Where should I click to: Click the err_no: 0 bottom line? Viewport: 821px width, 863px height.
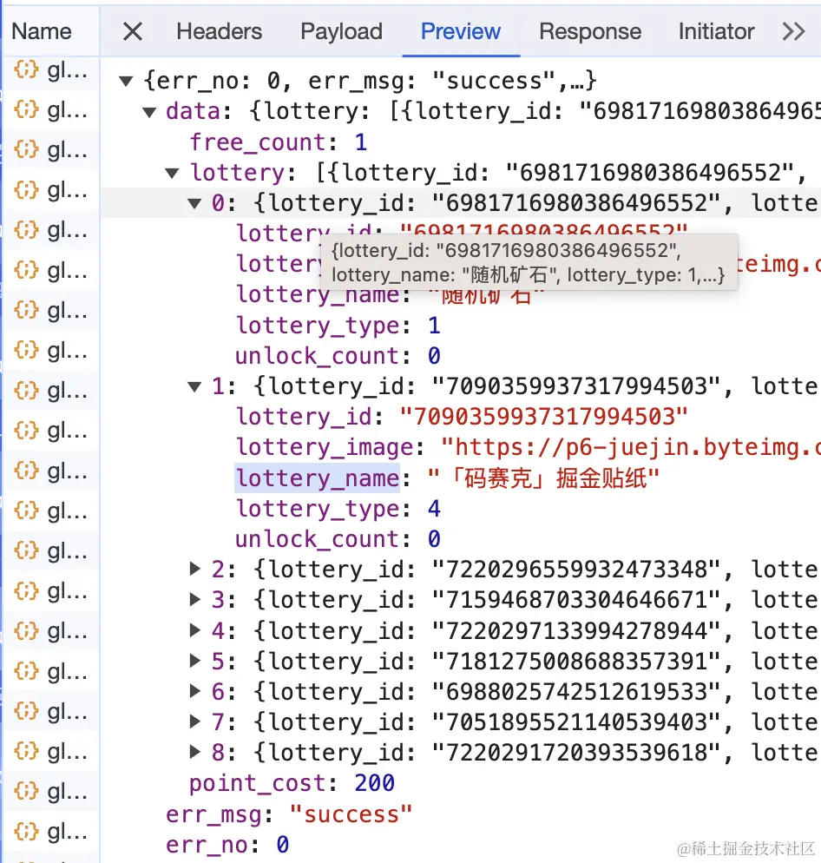tap(227, 845)
